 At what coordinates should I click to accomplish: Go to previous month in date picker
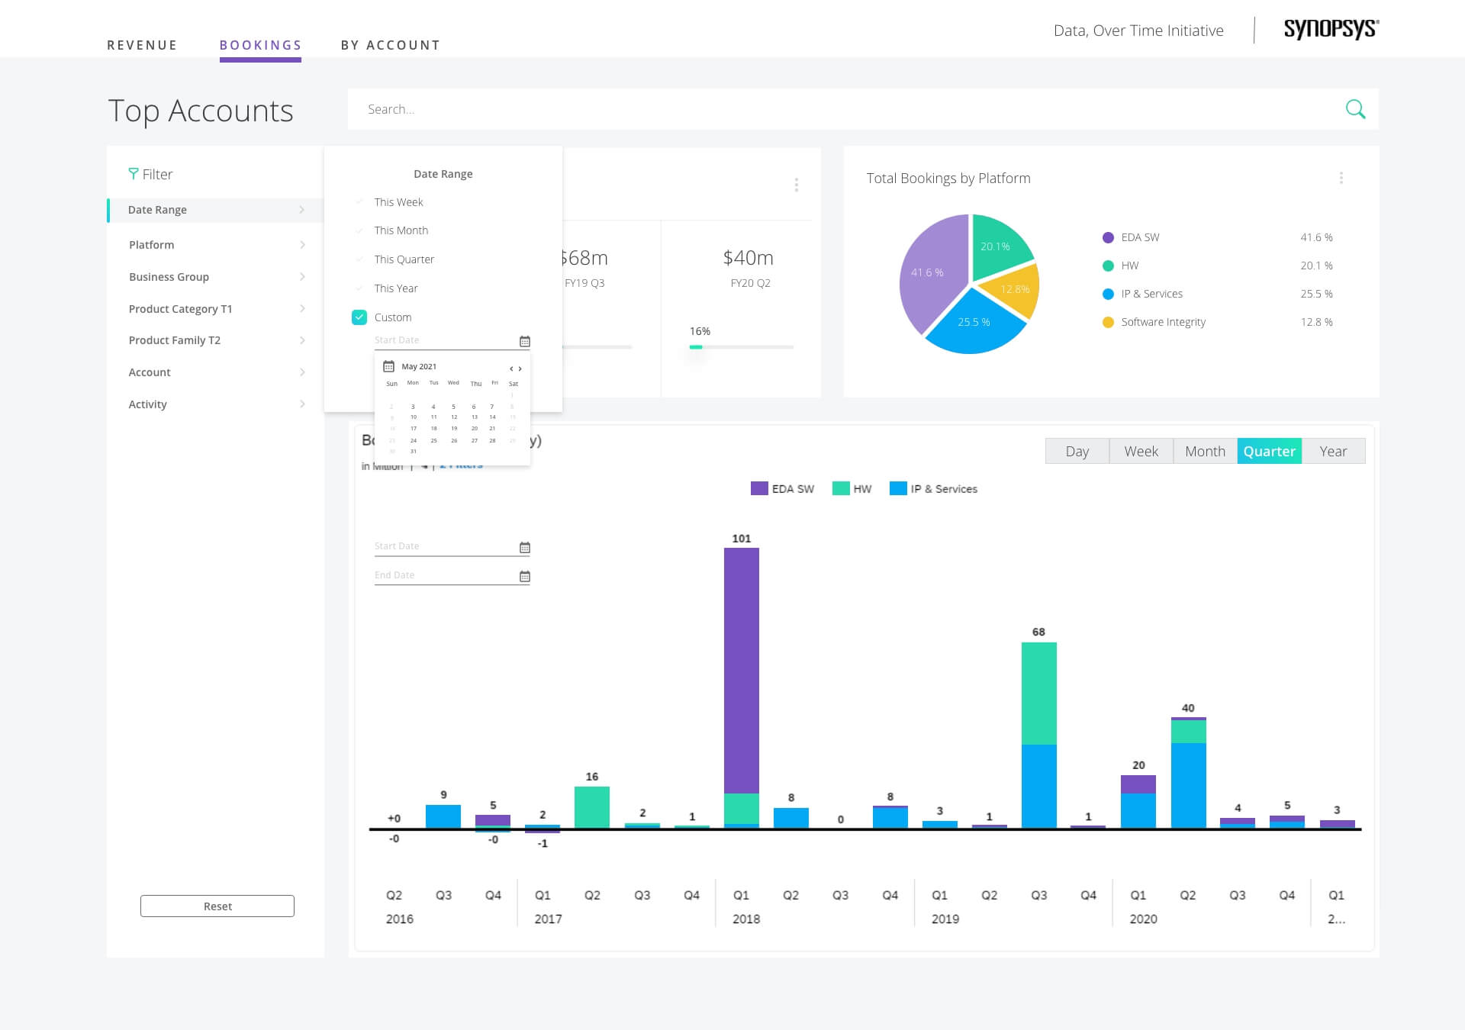(511, 369)
